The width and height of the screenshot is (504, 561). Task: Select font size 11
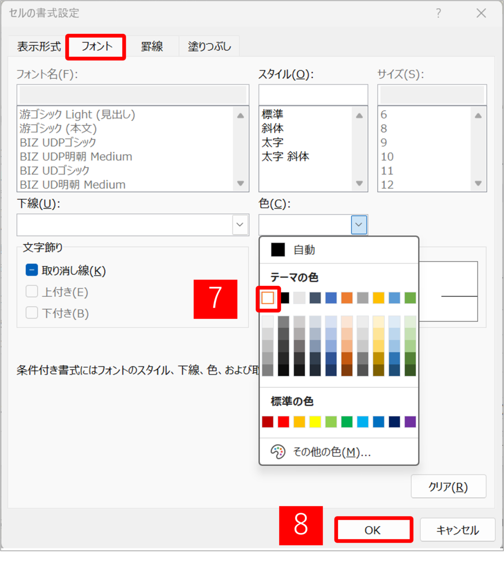[387, 171]
